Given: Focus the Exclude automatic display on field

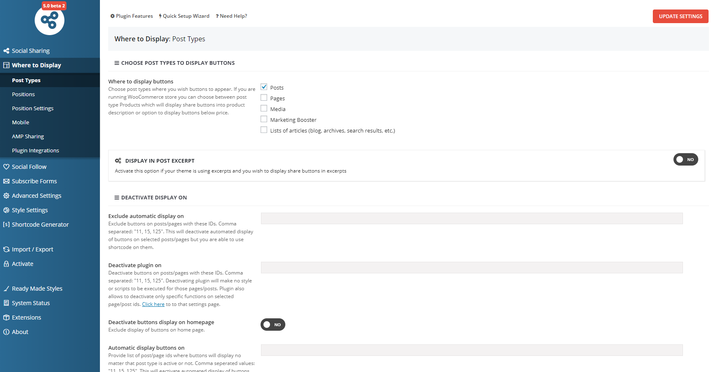Looking at the screenshot, I should coord(472,218).
